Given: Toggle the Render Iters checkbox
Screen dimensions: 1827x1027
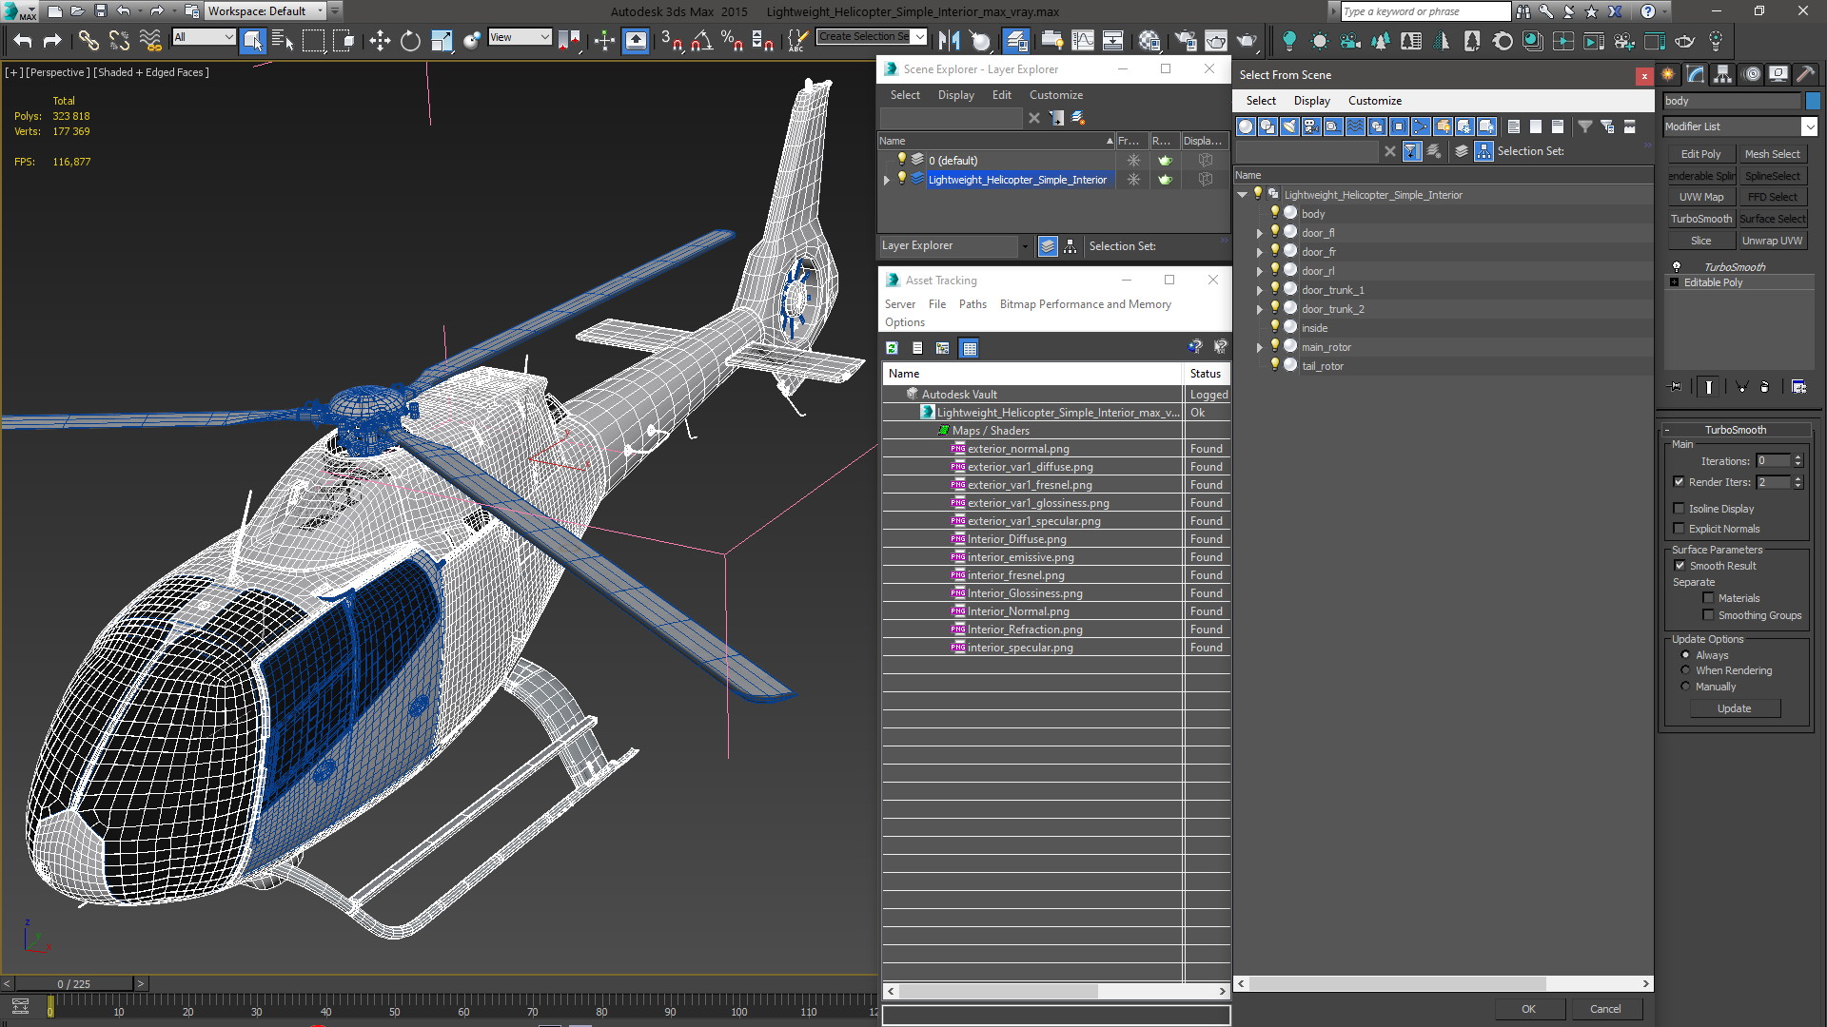Looking at the screenshot, I should pyautogui.click(x=1680, y=482).
